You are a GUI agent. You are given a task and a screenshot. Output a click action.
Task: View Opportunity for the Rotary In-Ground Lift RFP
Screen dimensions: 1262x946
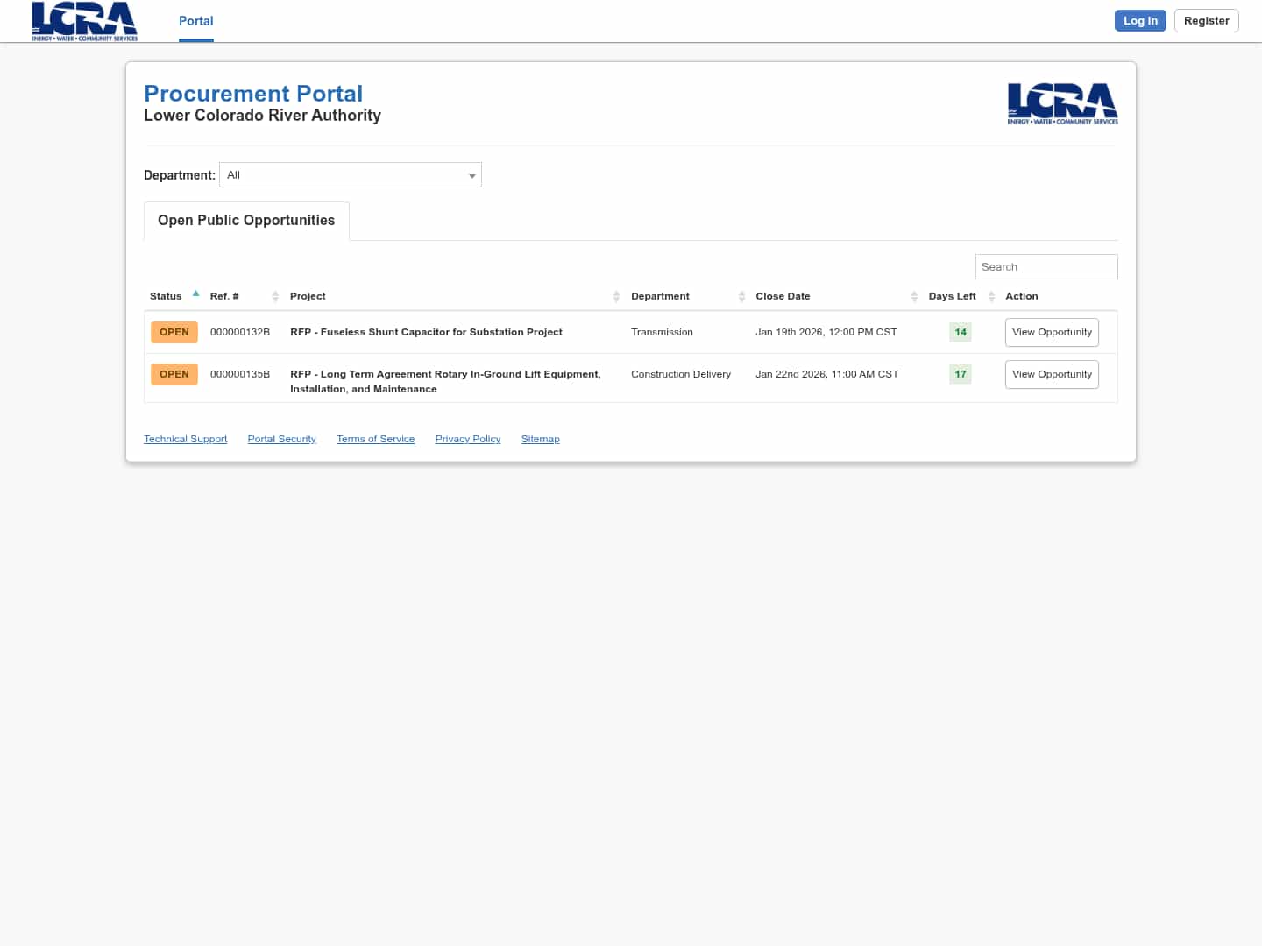(1052, 374)
